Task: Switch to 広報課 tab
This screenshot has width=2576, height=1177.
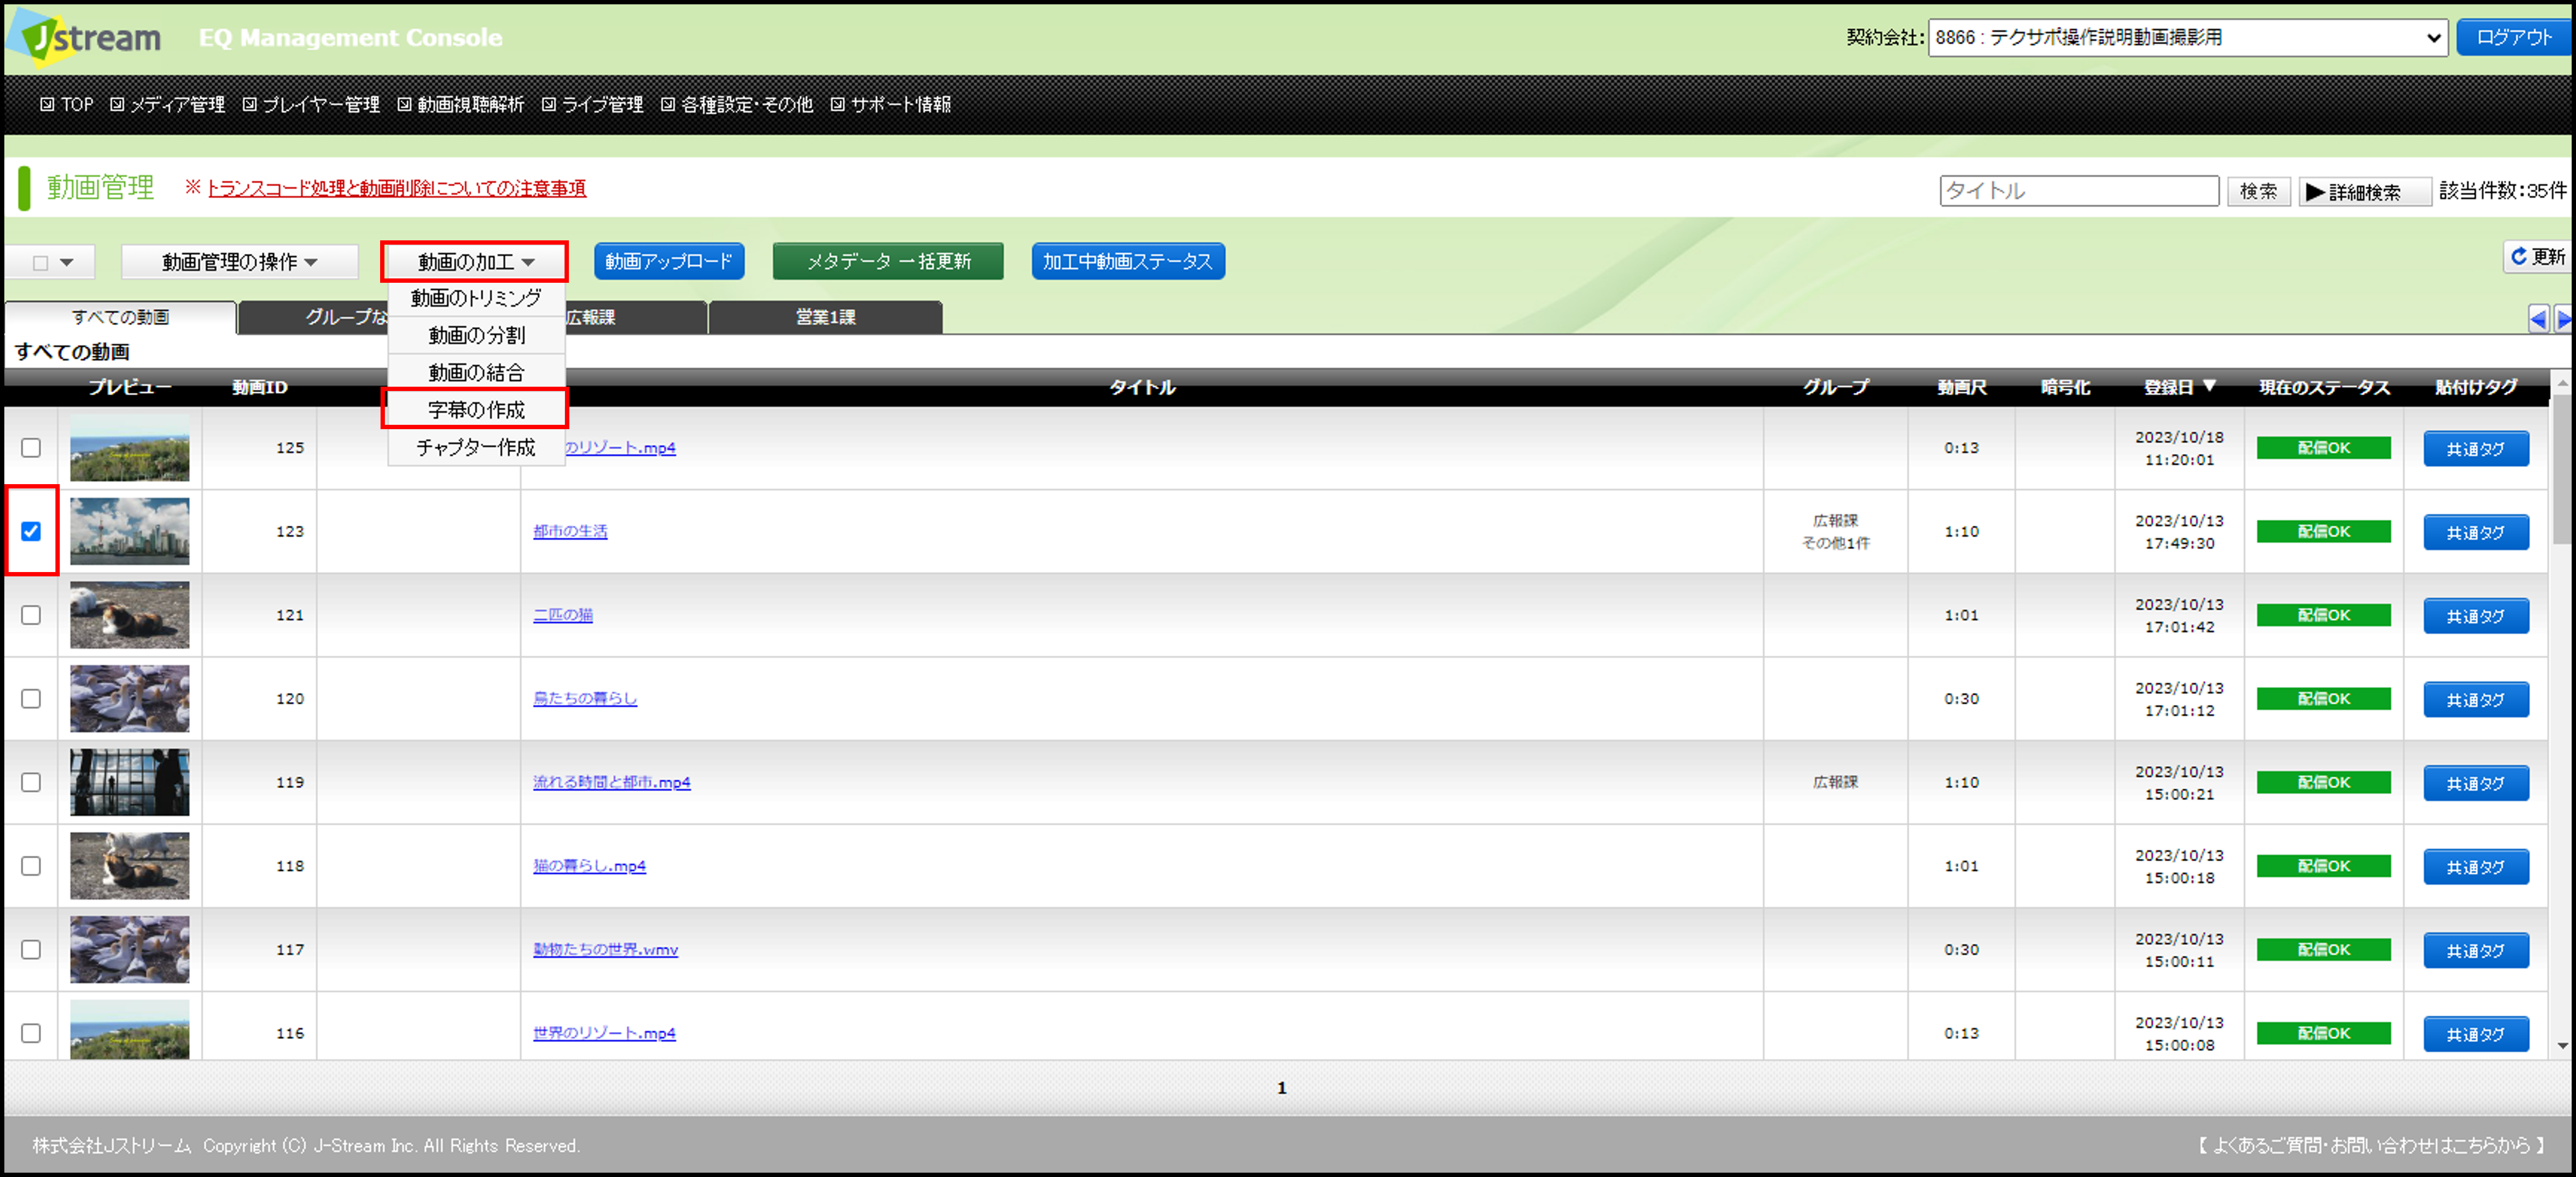Action: point(636,317)
